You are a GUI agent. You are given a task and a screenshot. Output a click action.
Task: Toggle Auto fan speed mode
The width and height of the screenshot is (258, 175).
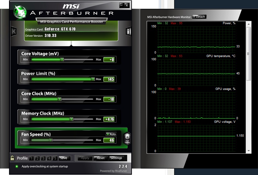[111, 134]
